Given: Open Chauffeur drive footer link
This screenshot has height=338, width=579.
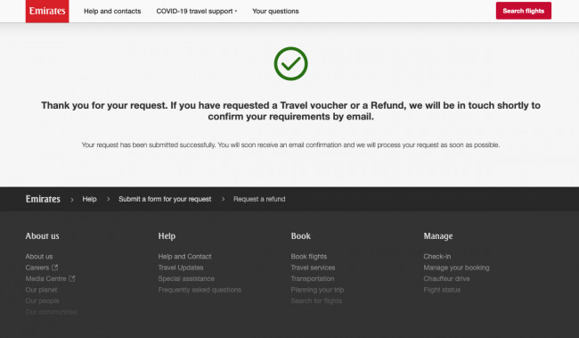Looking at the screenshot, I should (x=446, y=278).
